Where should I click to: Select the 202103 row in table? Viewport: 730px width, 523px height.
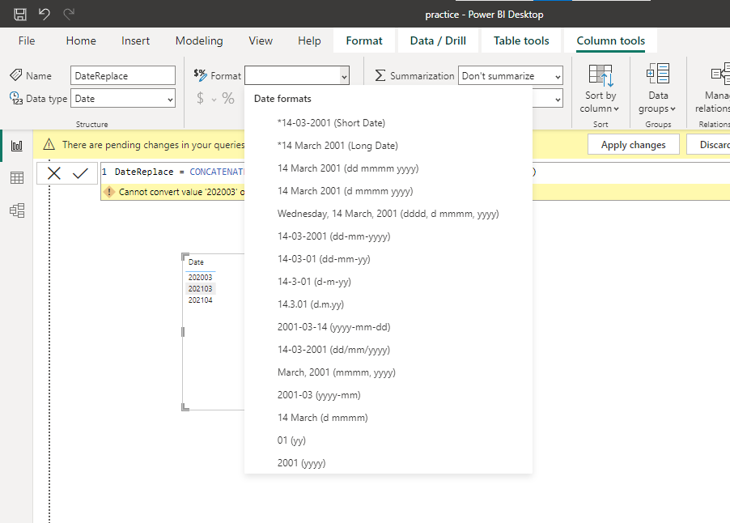(200, 289)
